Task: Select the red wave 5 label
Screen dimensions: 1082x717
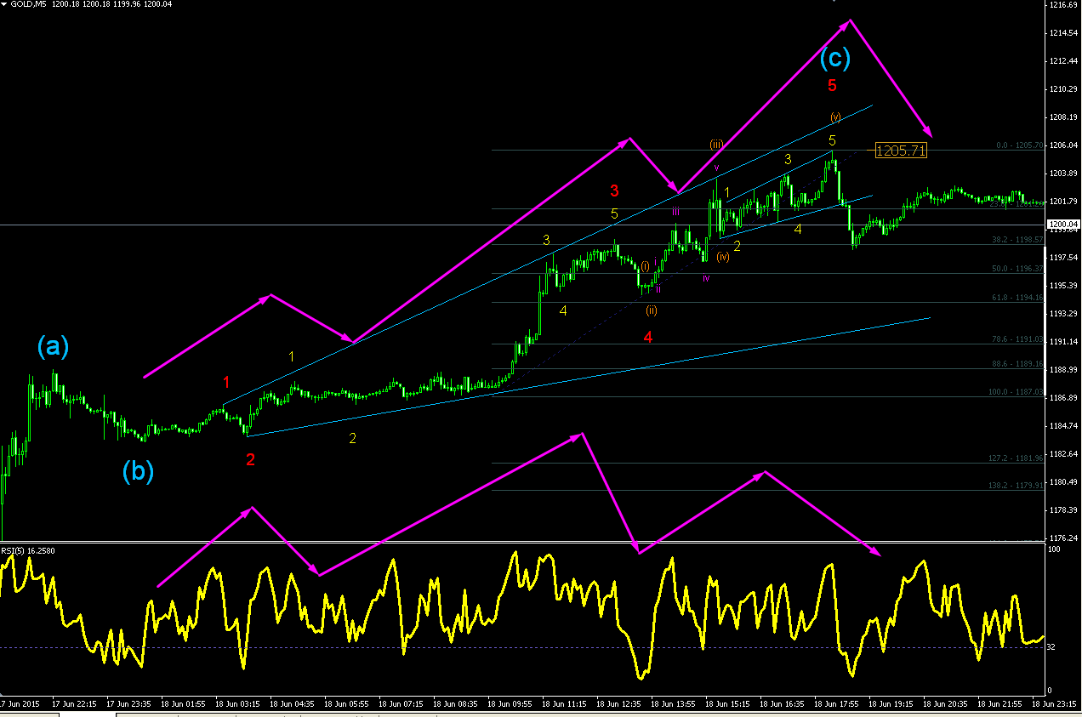Action: pyautogui.click(x=832, y=85)
